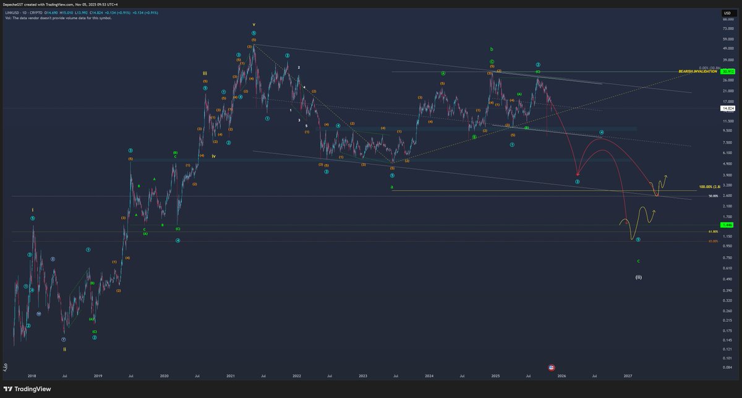Select the blue circled 3 wave marker above mid-2019
Screen dimensions: 742x398
(x=130, y=150)
